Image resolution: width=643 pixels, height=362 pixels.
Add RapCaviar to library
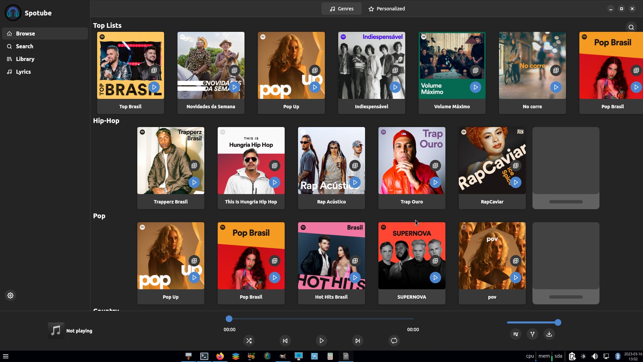(x=516, y=166)
